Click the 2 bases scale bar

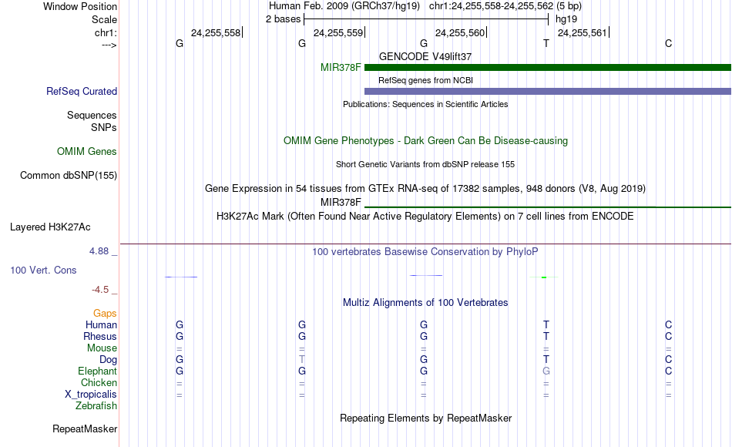[x=426, y=19]
